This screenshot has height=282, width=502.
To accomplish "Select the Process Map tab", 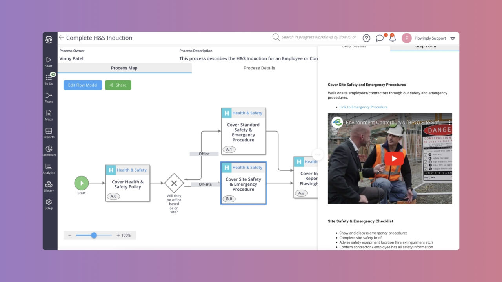I will [124, 68].
